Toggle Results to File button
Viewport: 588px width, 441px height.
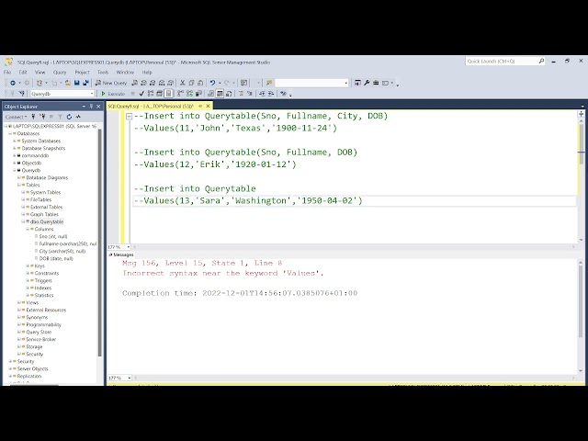click(229, 94)
